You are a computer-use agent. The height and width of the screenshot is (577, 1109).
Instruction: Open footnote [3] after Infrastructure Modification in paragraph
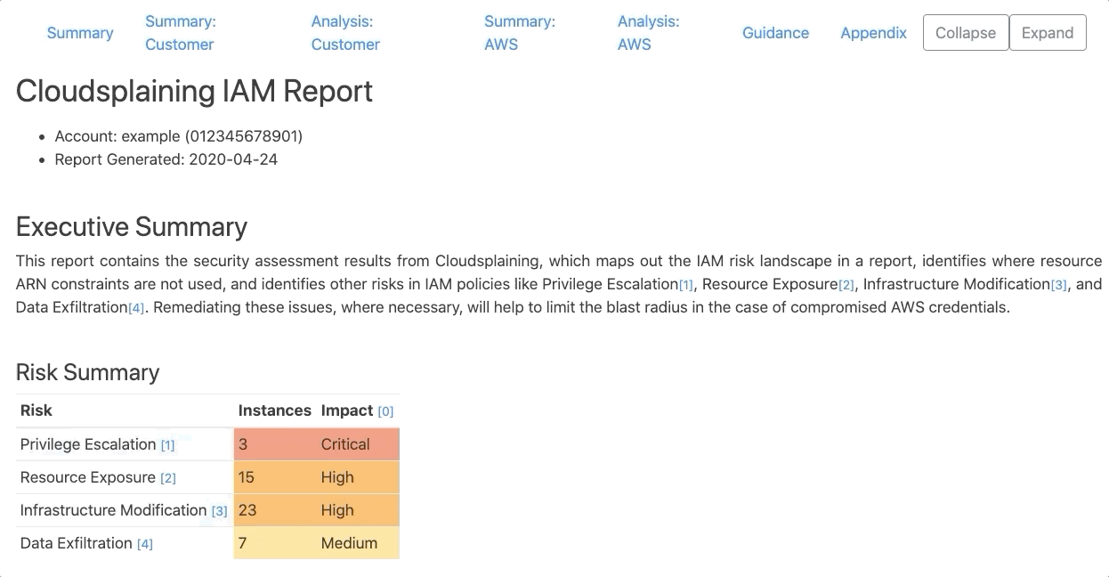coord(1058,285)
